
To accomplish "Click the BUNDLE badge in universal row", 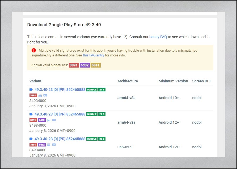I will (92, 139).
